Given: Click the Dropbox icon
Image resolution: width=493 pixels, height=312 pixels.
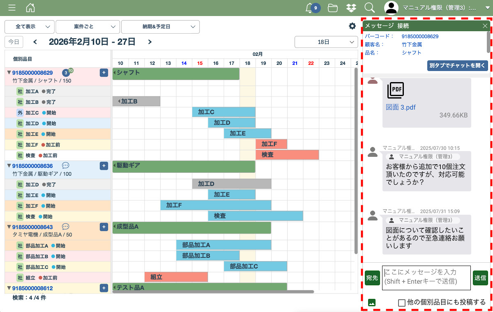Looking at the screenshot, I should pos(351,8).
